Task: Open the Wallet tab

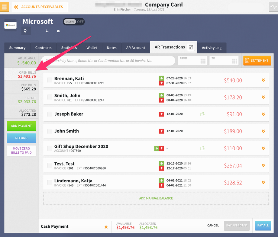Action: [x=92, y=48]
